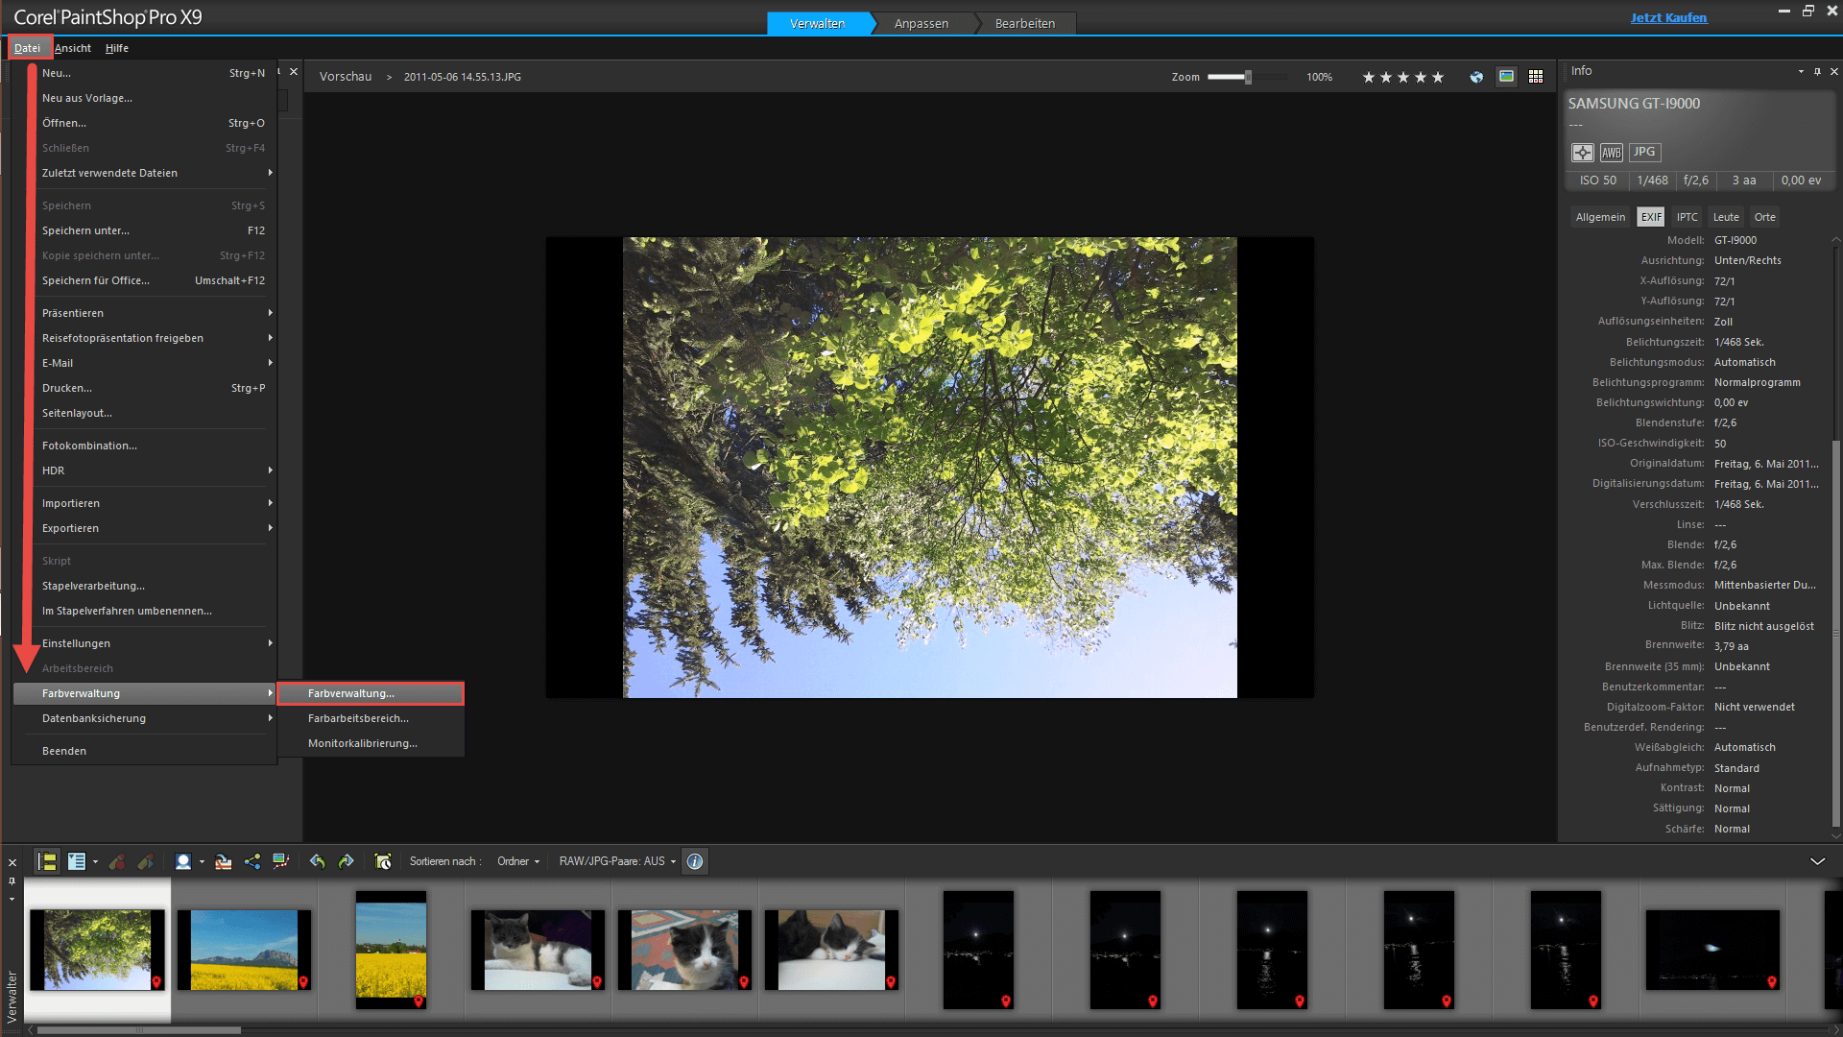
Task: Open the RAW/JPG-Paare: AUS dropdown
Action: 617,861
